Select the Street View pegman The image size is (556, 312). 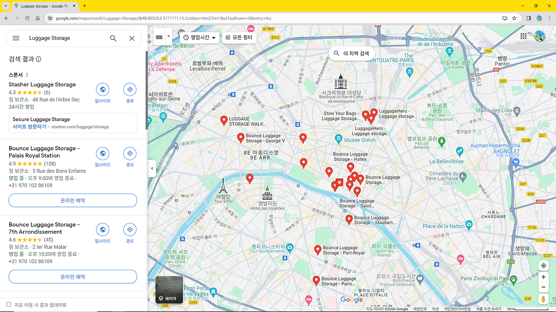(x=543, y=299)
